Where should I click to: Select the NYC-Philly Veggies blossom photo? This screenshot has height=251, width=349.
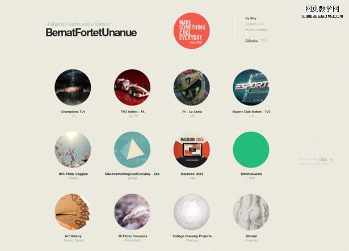pos(73,150)
